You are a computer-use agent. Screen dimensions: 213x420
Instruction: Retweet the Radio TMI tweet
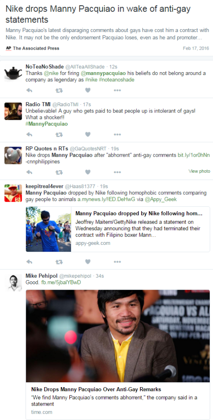click(x=59, y=135)
